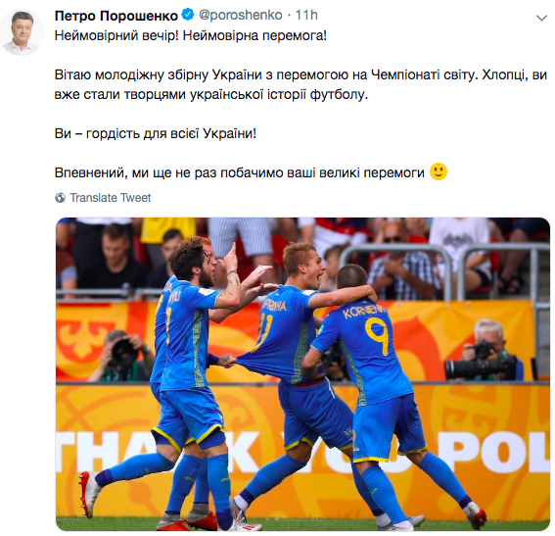Click the sentence "Ви – гордість для всієї України!"
The image size is (555, 536).
pos(156,133)
